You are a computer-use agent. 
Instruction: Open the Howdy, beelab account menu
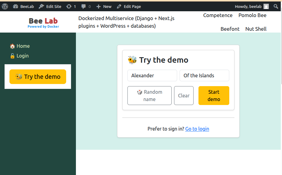(x=248, y=6)
